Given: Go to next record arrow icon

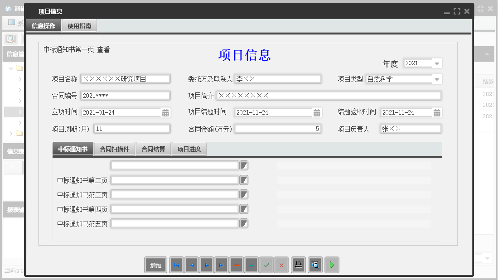Looking at the screenshot, I should click(206, 265).
